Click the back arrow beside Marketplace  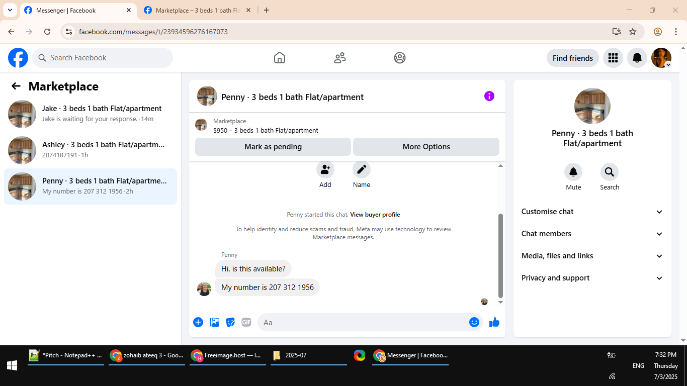16,86
